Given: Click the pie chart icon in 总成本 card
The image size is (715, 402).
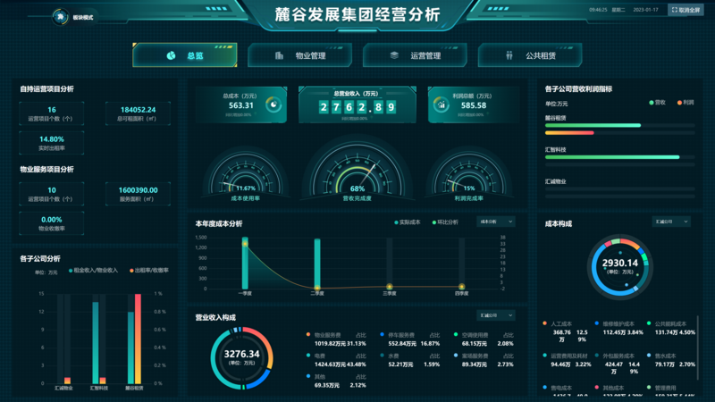Looking at the screenshot, I should 273,105.
